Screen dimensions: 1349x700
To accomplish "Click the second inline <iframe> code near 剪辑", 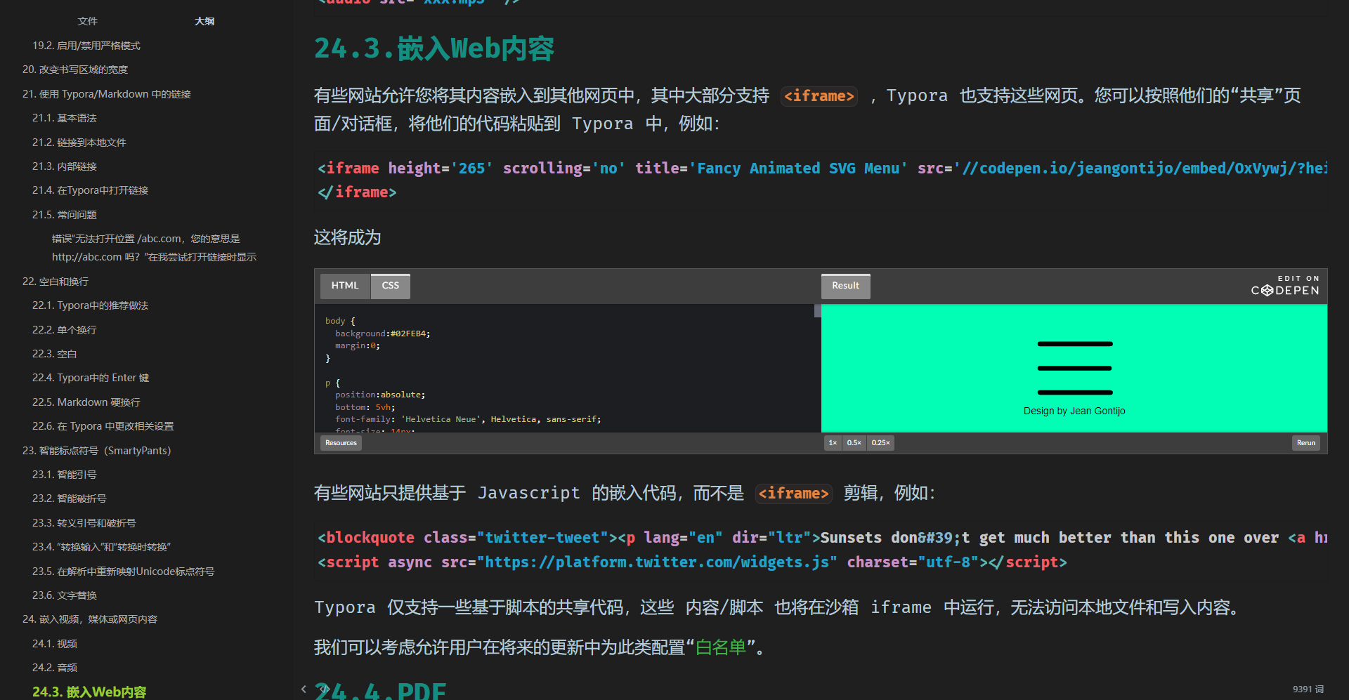I will coord(794,493).
